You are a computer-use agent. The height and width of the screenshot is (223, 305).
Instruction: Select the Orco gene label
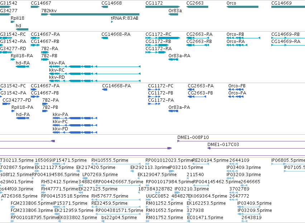[231, 3]
